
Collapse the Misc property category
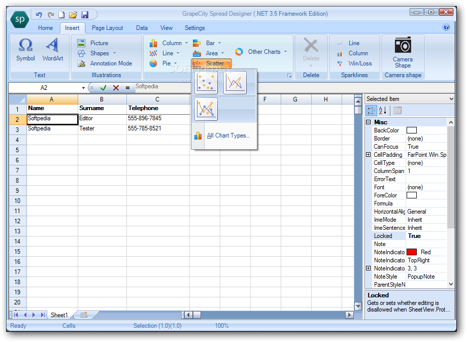tap(369, 122)
